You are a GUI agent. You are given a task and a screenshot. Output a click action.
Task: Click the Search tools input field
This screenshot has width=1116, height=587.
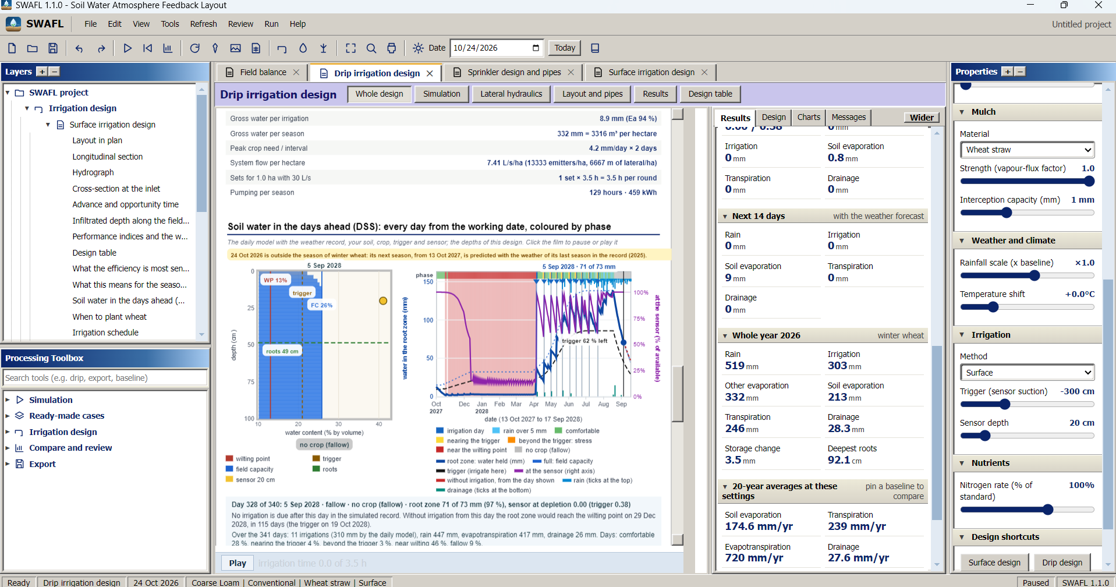[105, 378]
